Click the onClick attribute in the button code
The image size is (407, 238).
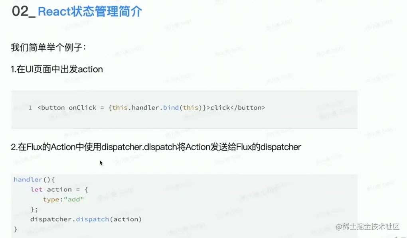pyautogui.click(x=83, y=108)
